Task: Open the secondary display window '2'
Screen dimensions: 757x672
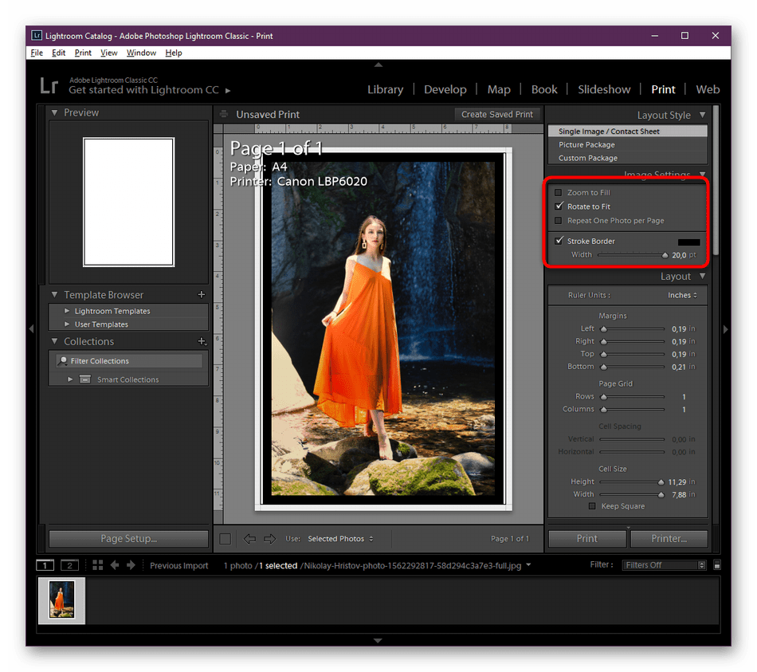Action: click(69, 565)
